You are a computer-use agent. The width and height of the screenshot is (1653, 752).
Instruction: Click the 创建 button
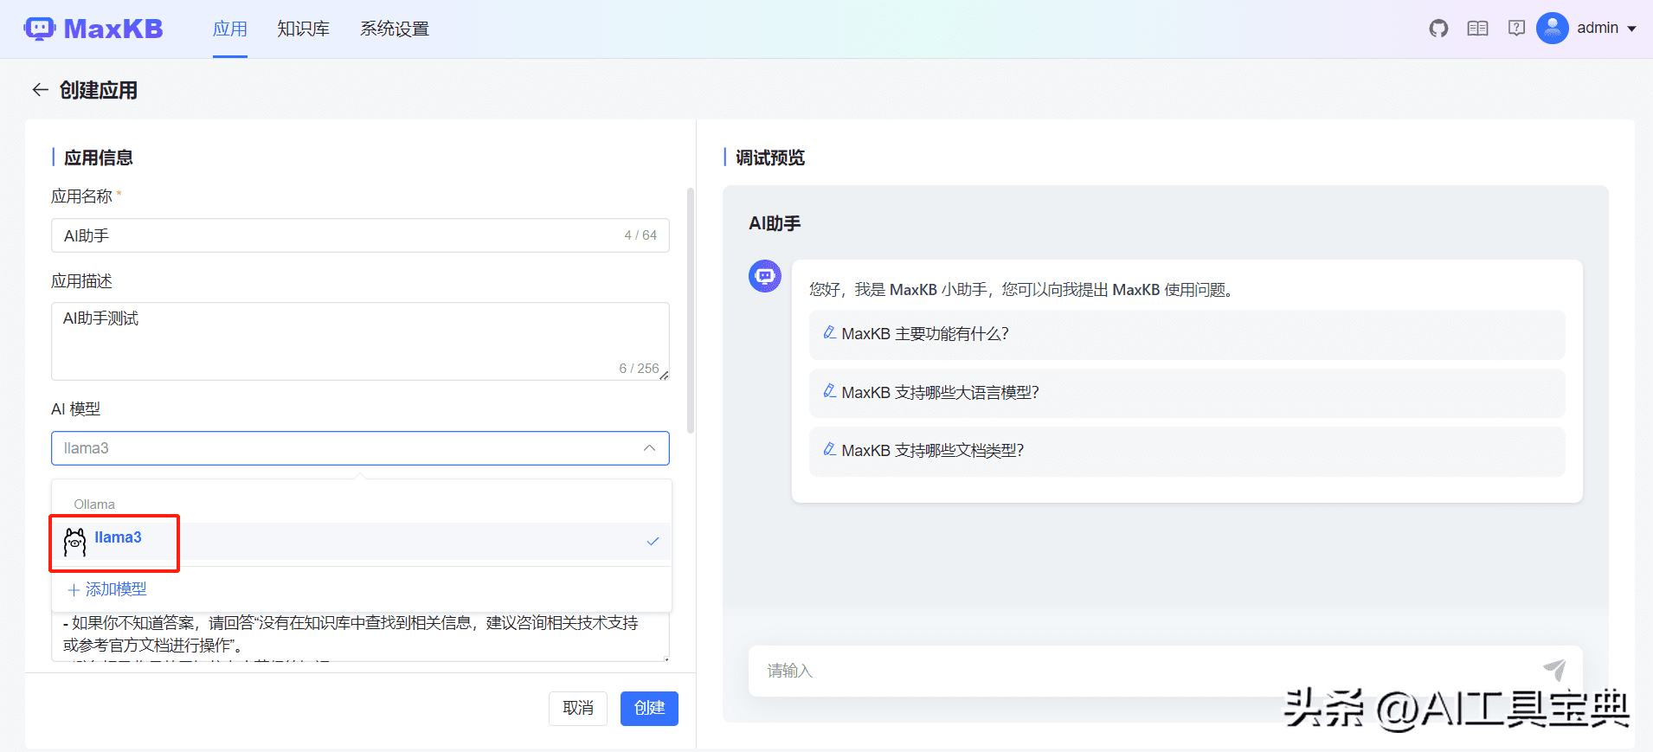pyautogui.click(x=649, y=708)
